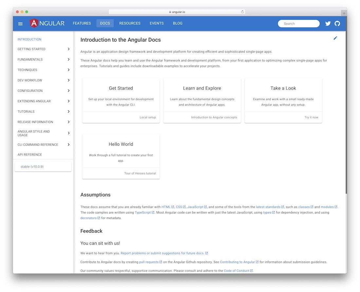
Task: Open the Hello World card
Action: (121, 156)
